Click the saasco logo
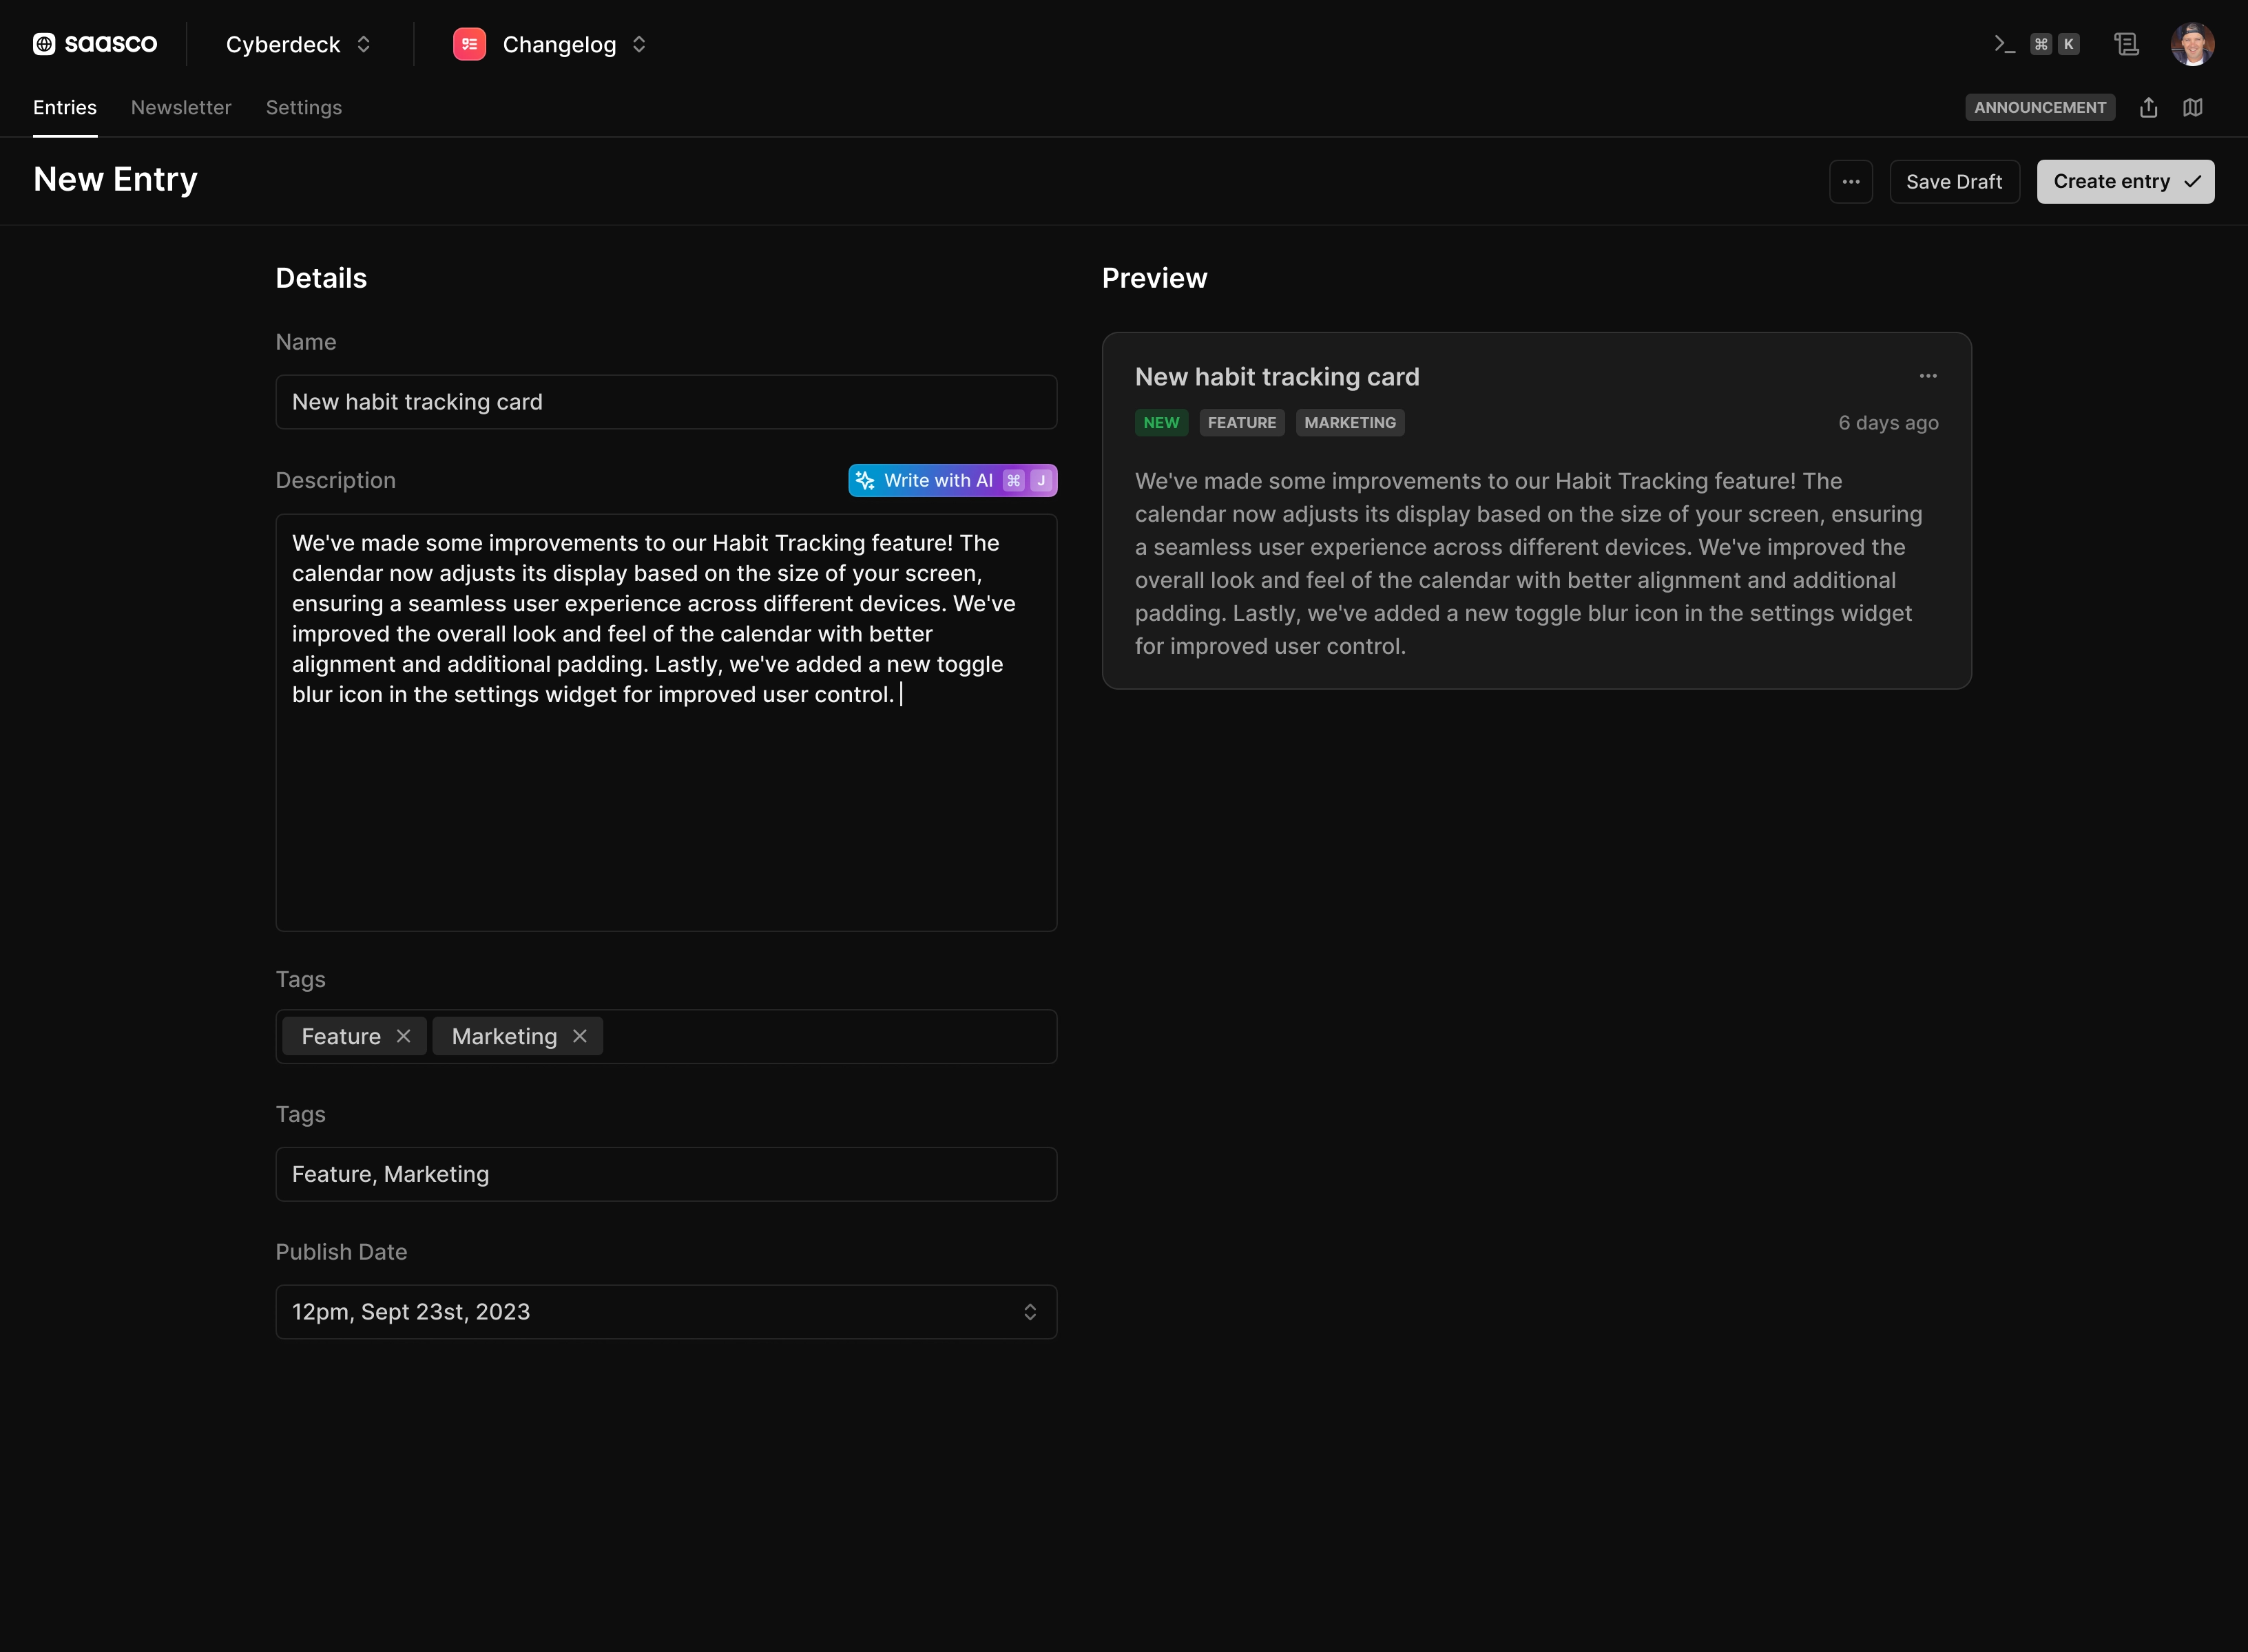Screen dimensions: 2248x1652 (95, 44)
